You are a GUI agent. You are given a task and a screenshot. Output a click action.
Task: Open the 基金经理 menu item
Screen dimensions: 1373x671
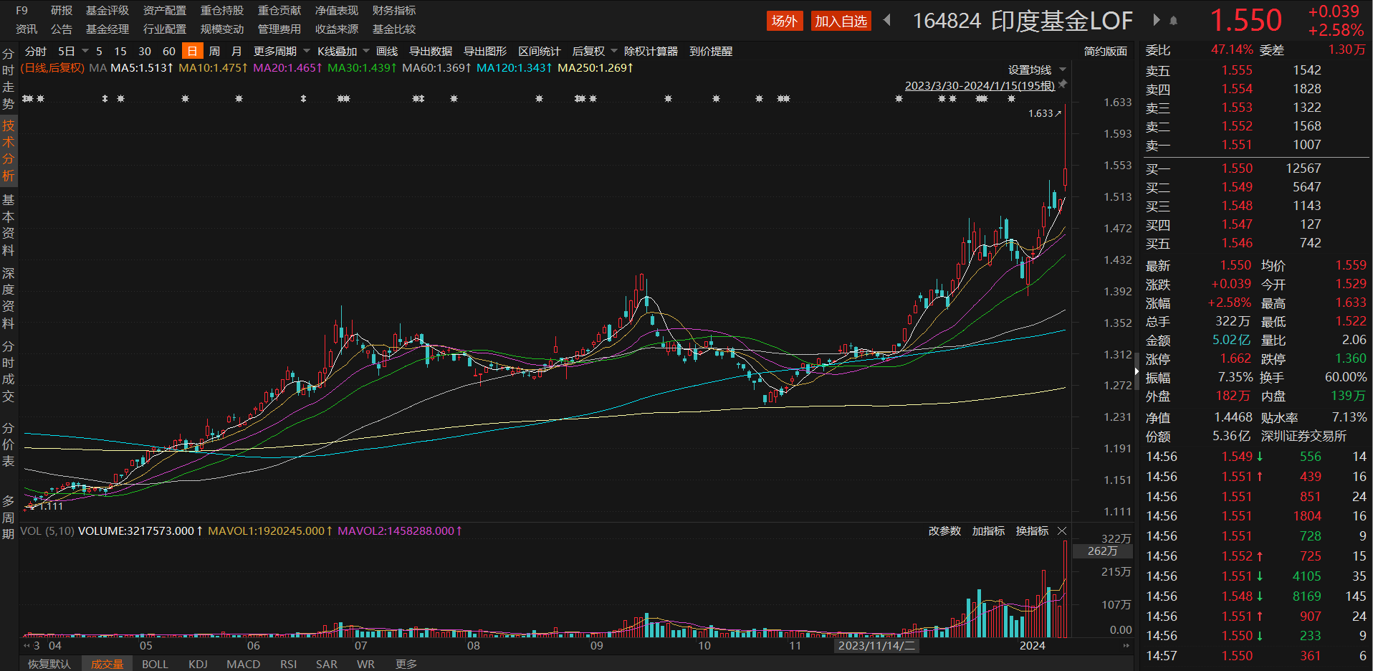107,29
